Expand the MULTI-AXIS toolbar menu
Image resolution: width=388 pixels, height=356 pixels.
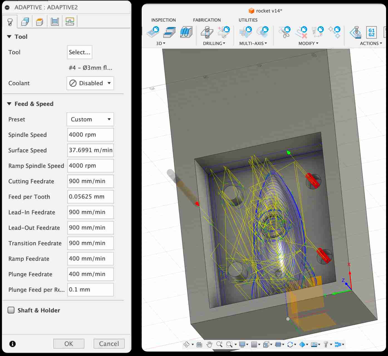pos(253,43)
